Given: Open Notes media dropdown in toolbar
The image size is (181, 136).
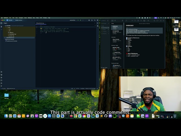Looking at the screenshot, I should pyautogui.click(x=145, y=21).
